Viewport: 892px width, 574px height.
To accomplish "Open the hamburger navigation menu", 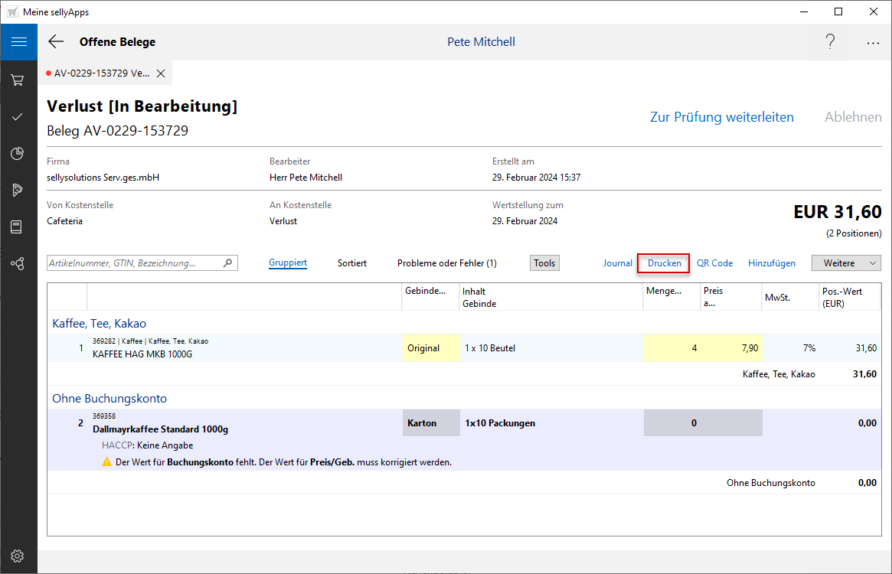I will tap(18, 42).
